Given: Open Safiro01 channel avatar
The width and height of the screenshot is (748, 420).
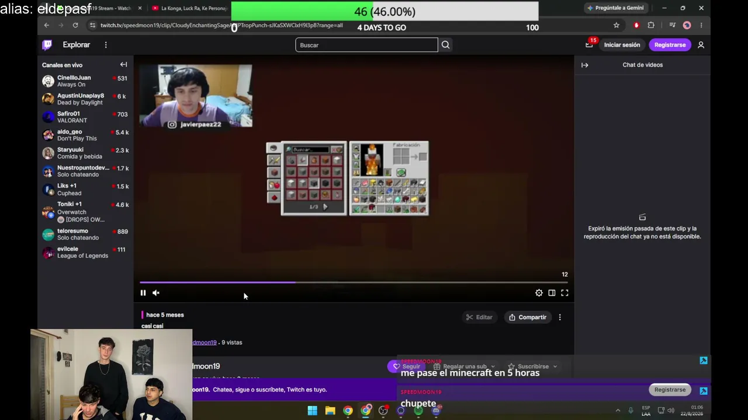Looking at the screenshot, I should click(x=48, y=117).
